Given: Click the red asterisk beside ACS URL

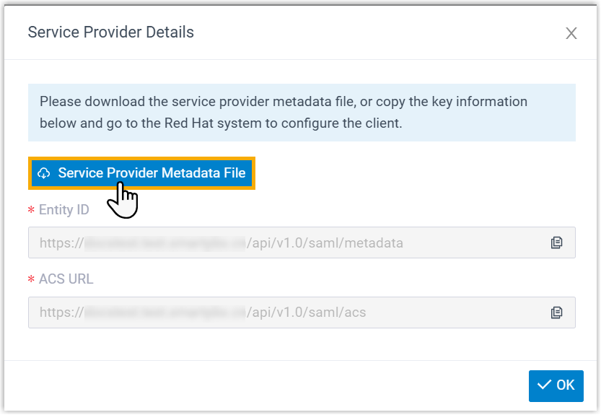Looking at the screenshot, I should pyautogui.click(x=31, y=280).
